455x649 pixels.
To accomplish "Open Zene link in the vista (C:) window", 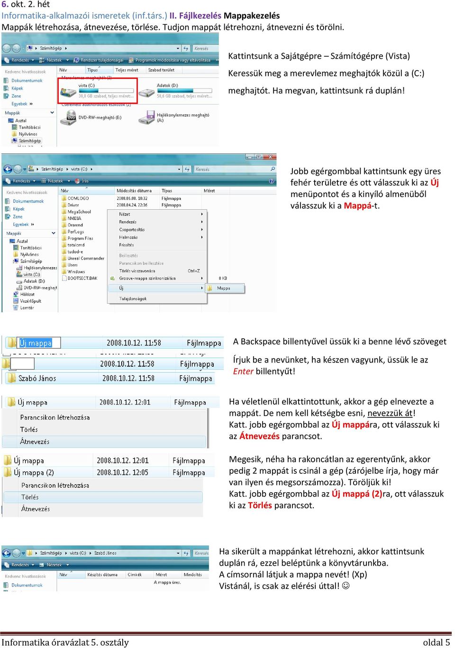I will pyautogui.click(x=14, y=216).
